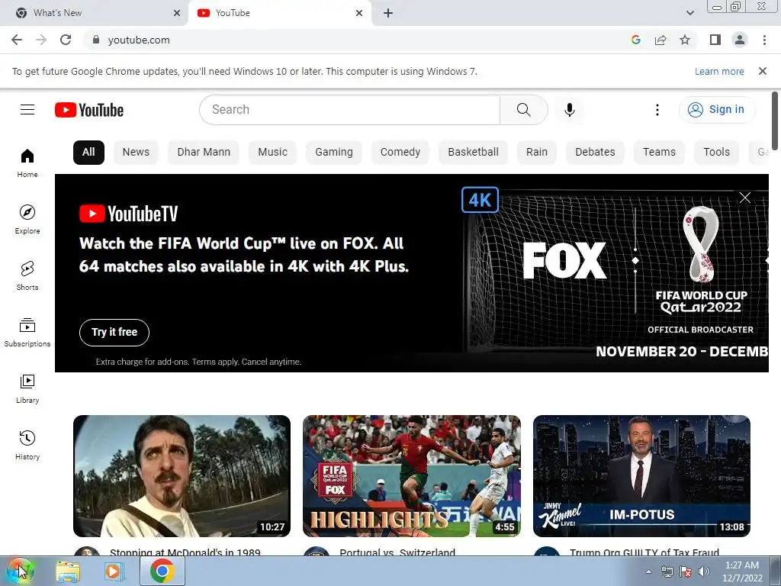Screen dimensions: 781x586
Task: Go back with the browser arrow
Action: point(17,40)
